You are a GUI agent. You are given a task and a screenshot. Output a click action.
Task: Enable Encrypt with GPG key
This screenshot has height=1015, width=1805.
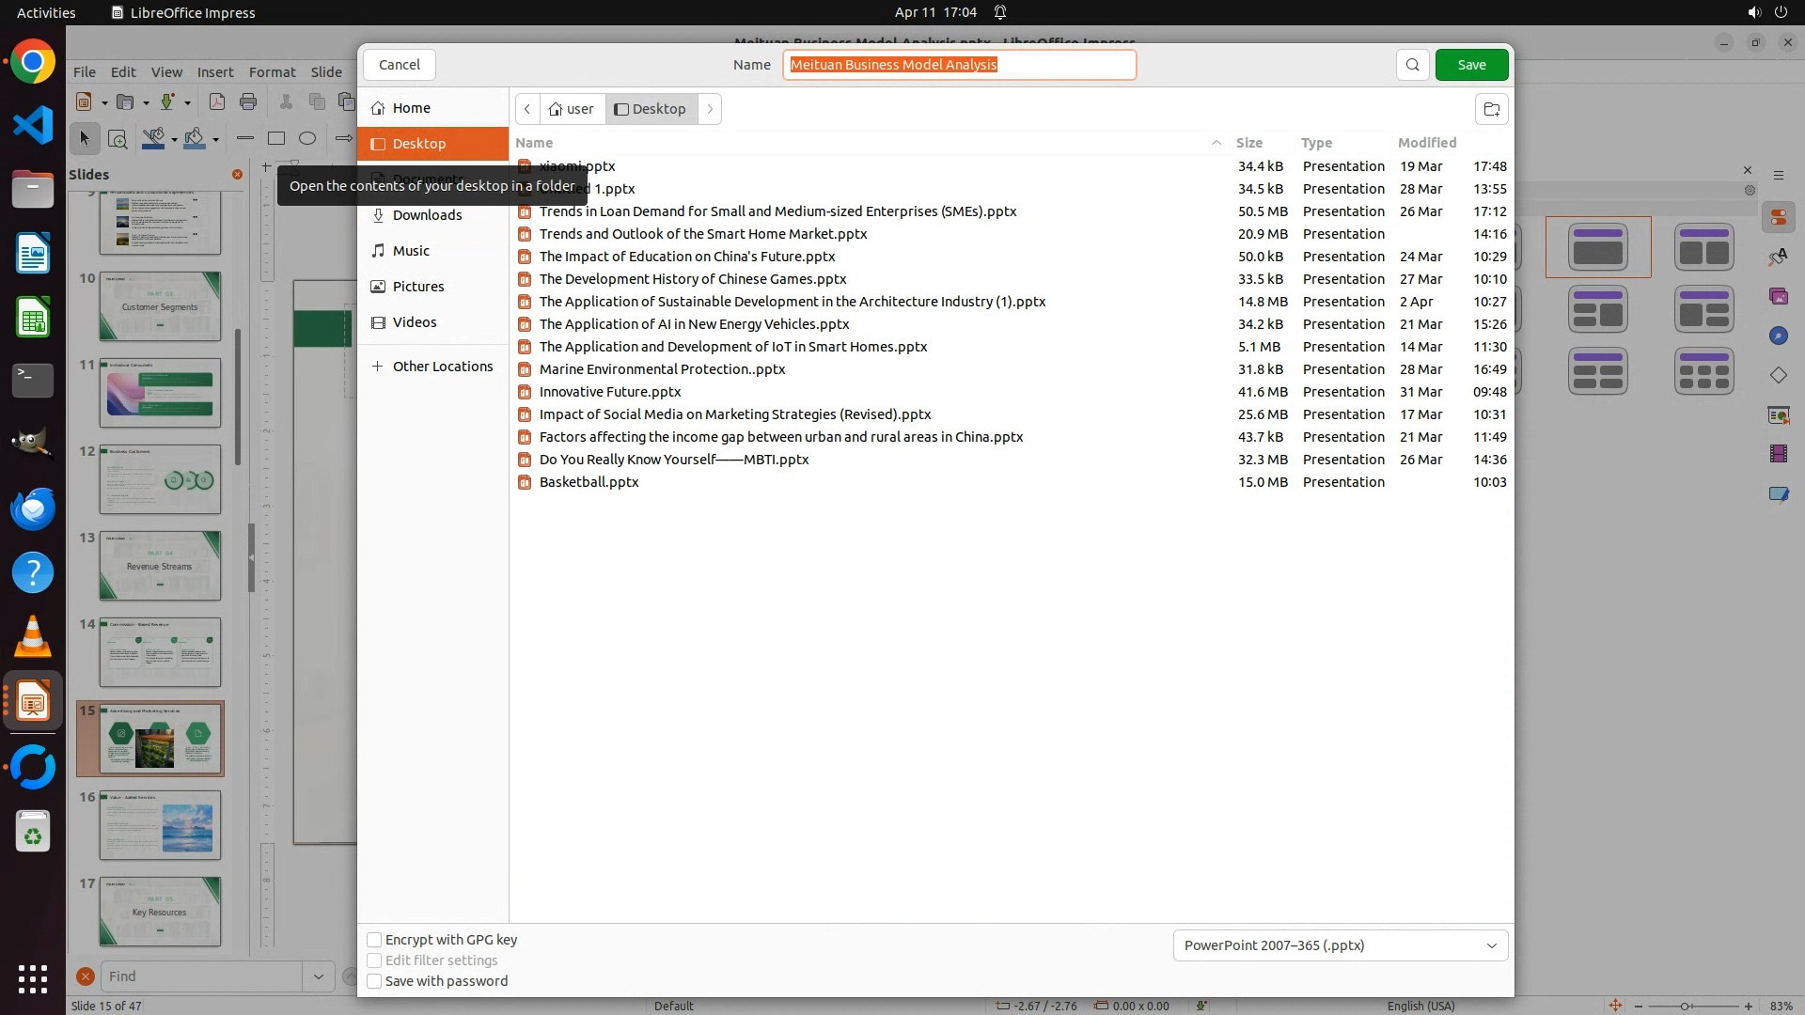[374, 940]
